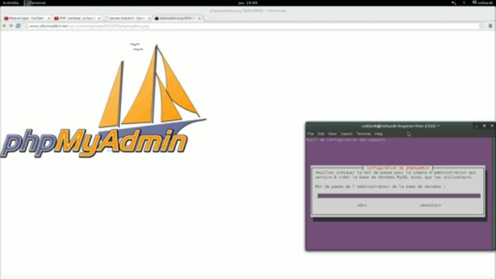Focus the database administrator password field
The image size is (496, 279).
click(x=399, y=196)
